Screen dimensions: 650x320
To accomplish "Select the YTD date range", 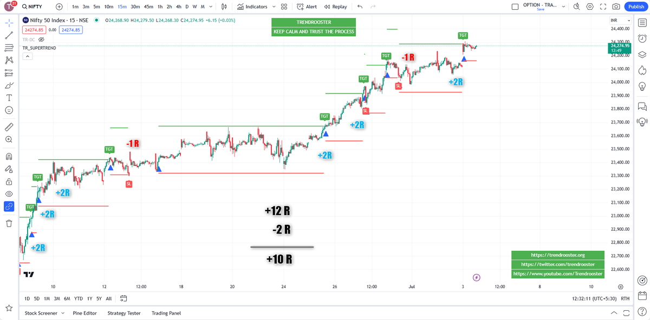I will pos(79,298).
